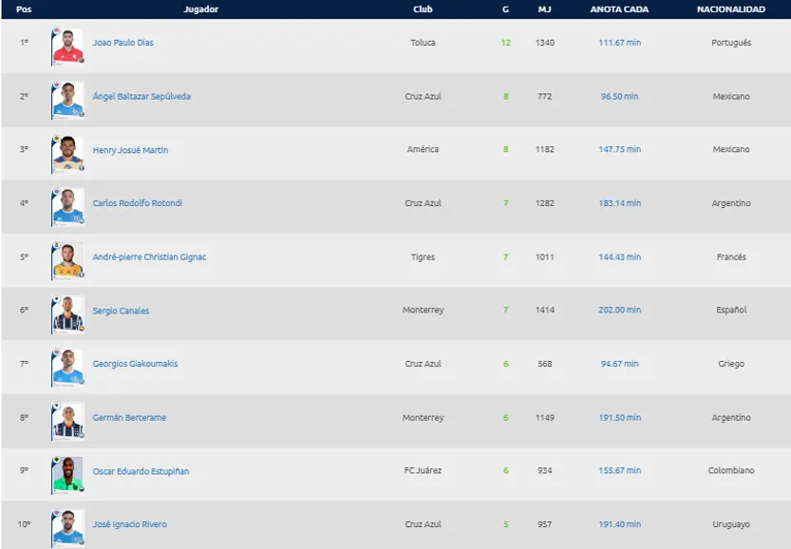The width and height of the screenshot is (791, 549).
Task: Click the ANOTA CADA column header
Action: point(619,9)
